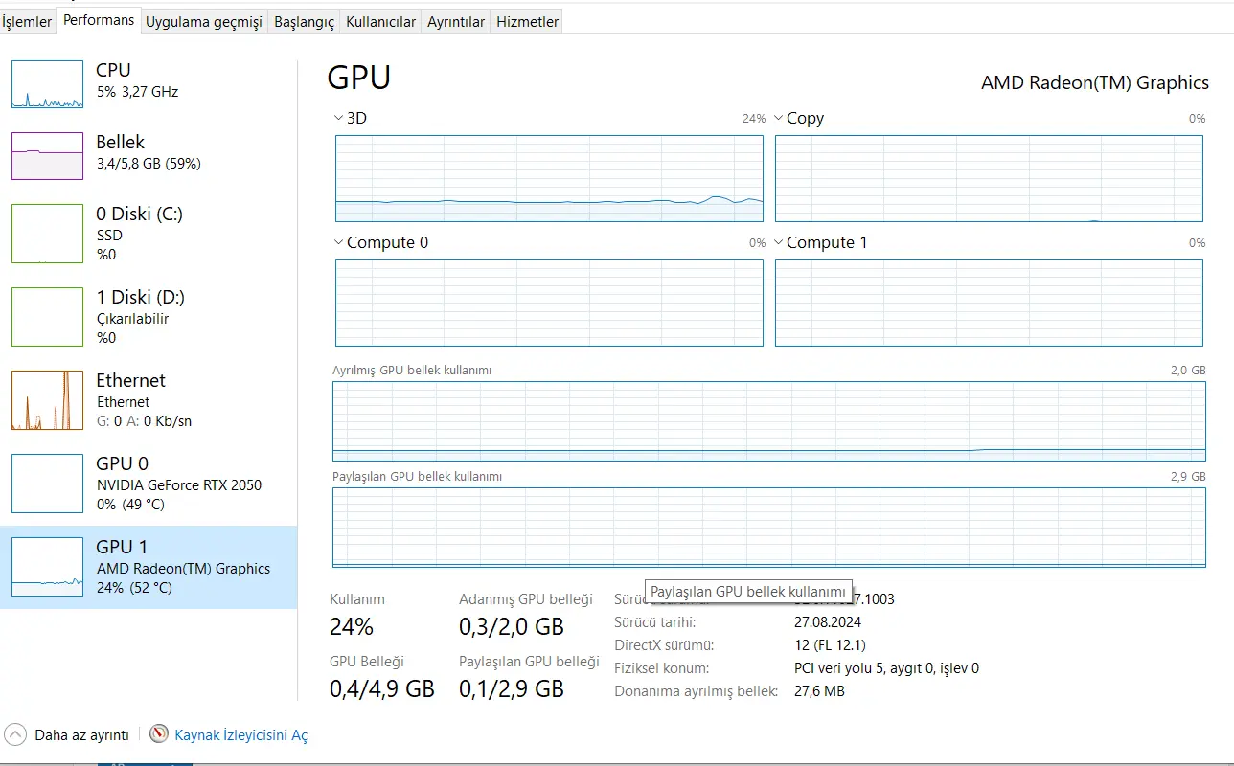Open the İşlemler tab
1234x766 pixels.
tap(27, 21)
